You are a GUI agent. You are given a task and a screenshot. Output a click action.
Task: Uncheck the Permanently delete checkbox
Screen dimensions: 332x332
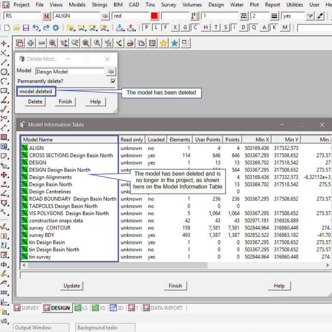113,81
